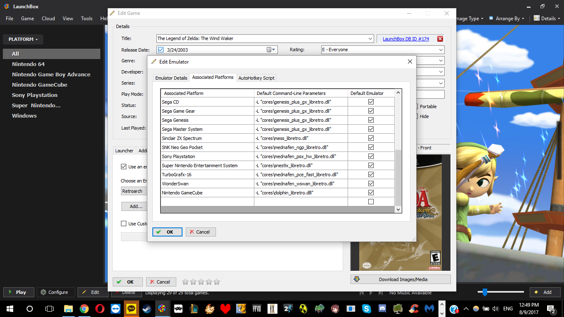The image size is (564, 317).
Task: Click the LaunchBox cube taskbar icon
Action: 163,308
